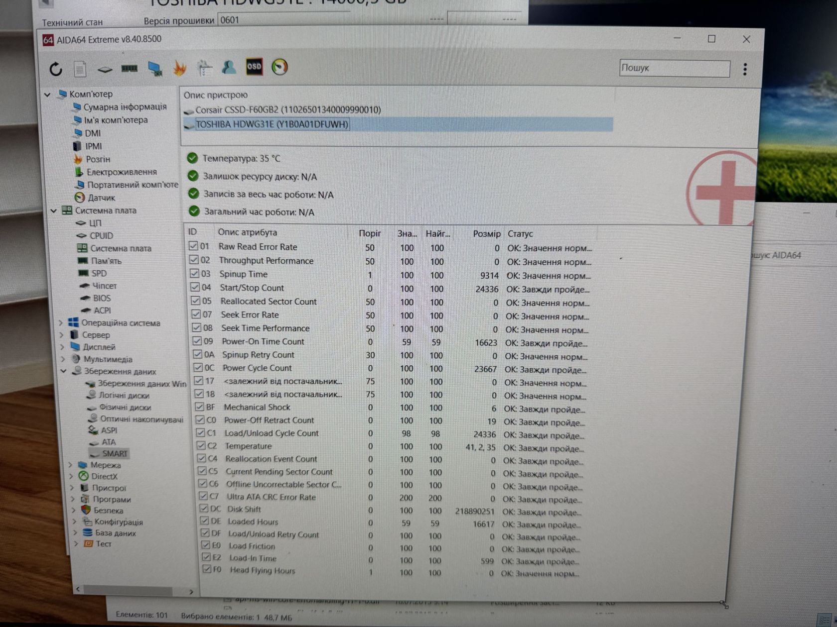Open the user account toolbar icon
This screenshot has width=837, height=627.
pyautogui.click(x=229, y=67)
